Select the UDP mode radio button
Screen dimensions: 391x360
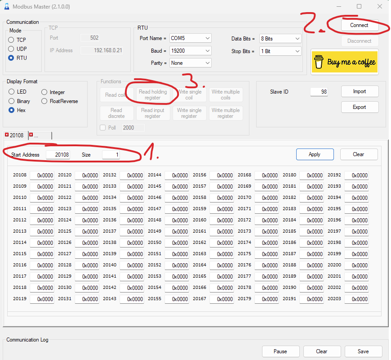[x=11, y=49]
